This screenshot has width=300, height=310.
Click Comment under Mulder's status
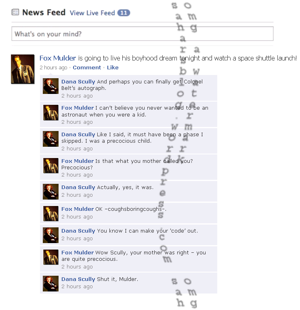(87, 67)
